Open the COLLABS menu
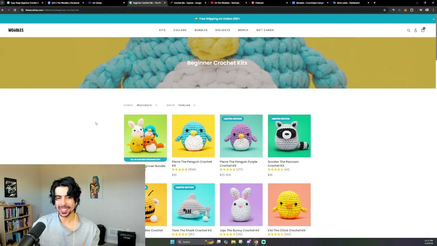The width and height of the screenshot is (437, 246). (x=180, y=30)
